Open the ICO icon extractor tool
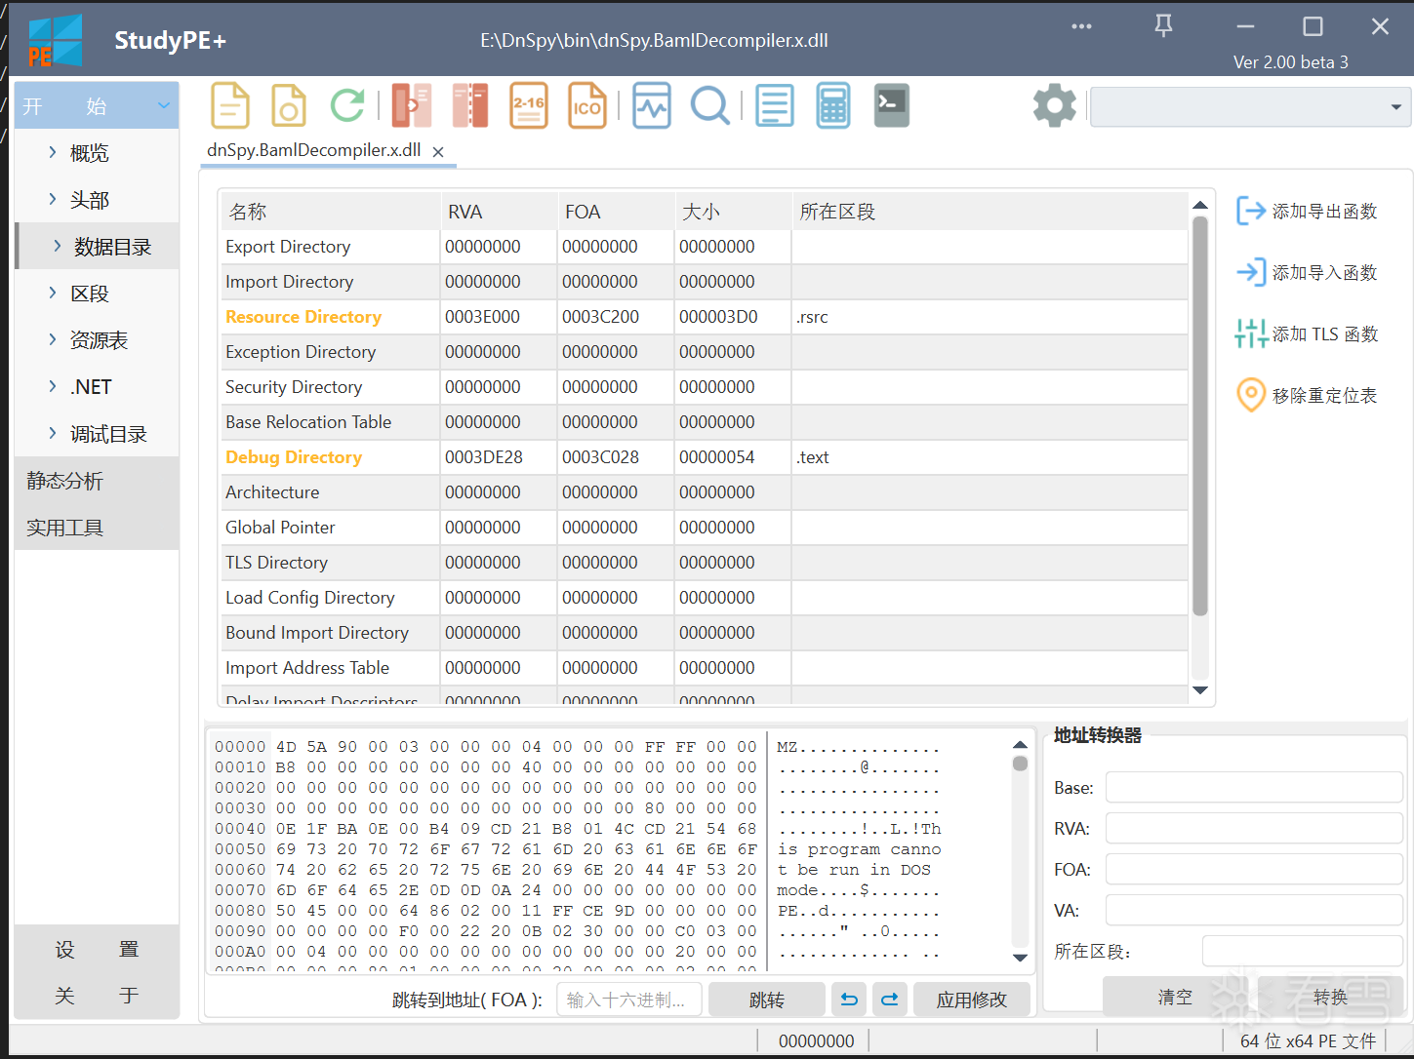This screenshot has height=1059, width=1414. pyautogui.click(x=586, y=104)
